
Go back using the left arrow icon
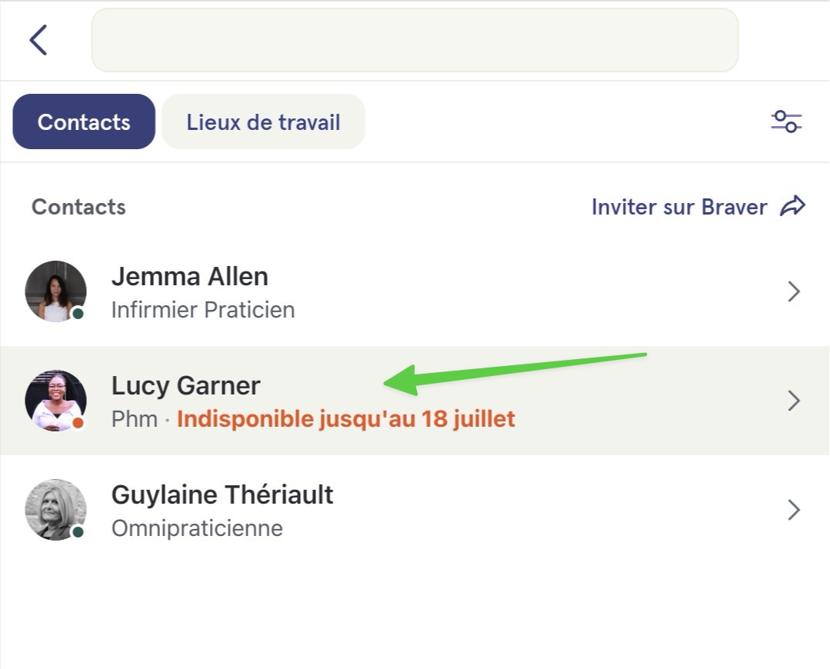(x=38, y=40)
